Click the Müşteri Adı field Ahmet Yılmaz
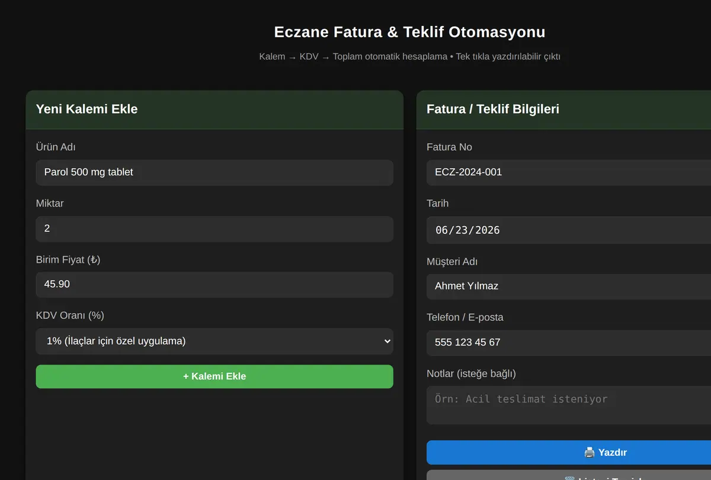Image resolution: width=711 pixels, height=480 pixels. tap(569, 286)
